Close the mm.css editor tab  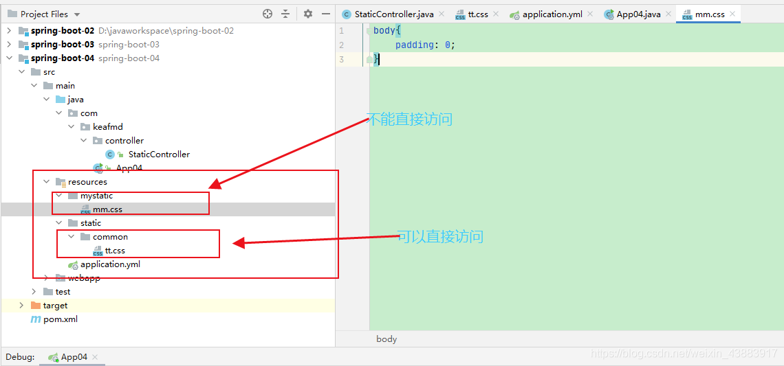[x=732, y=14]
